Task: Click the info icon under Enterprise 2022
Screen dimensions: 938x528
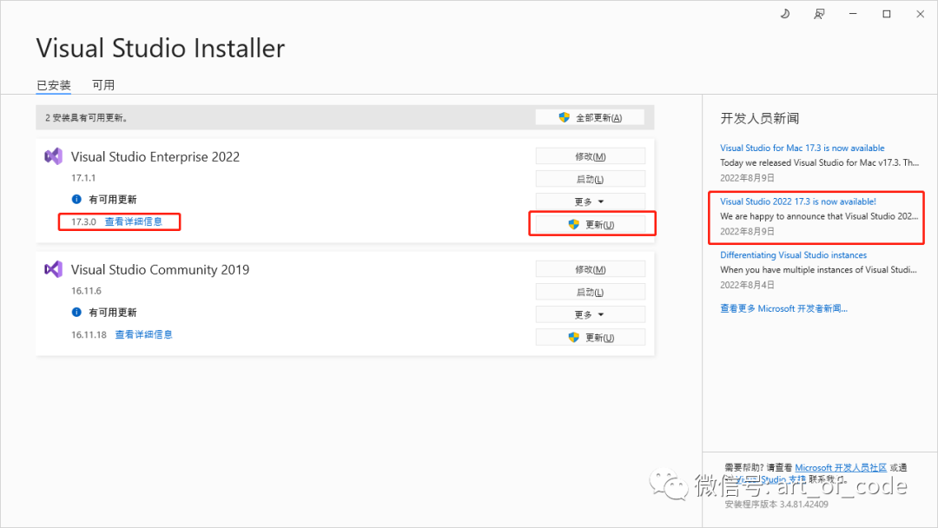Action: (76, 199)
